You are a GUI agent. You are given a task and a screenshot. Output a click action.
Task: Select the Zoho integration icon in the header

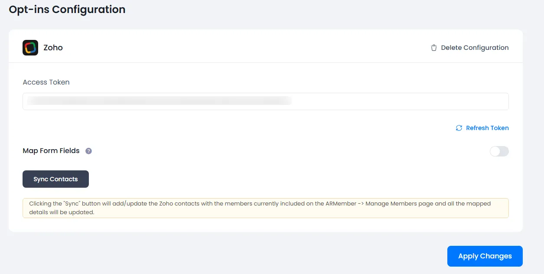[30, 47]
